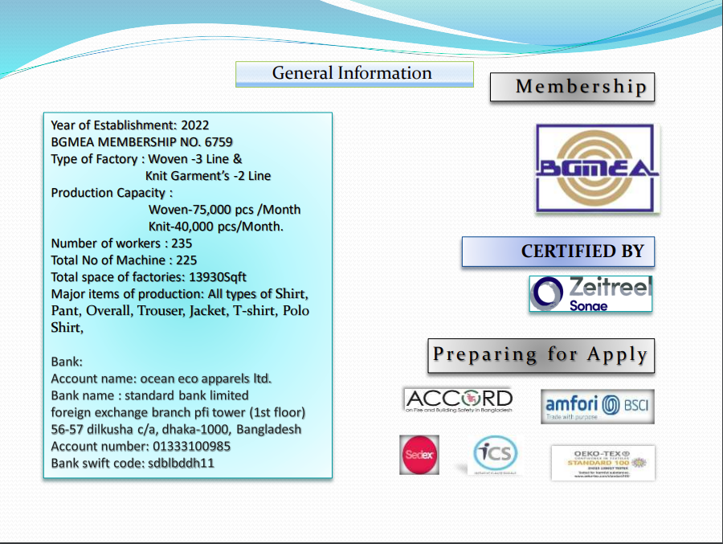Click the ICS circular logo

(495, 455)
